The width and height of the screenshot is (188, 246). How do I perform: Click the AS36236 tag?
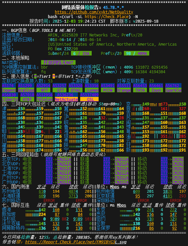pyautogui.click(x=66, y=95)
